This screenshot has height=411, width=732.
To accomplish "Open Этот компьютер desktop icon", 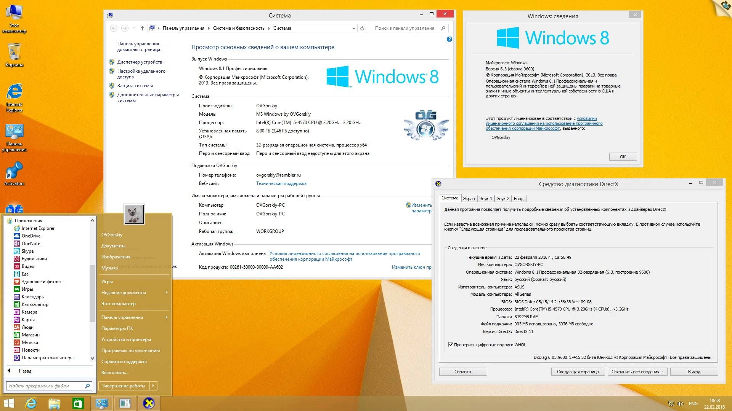I will click(14, 19).
